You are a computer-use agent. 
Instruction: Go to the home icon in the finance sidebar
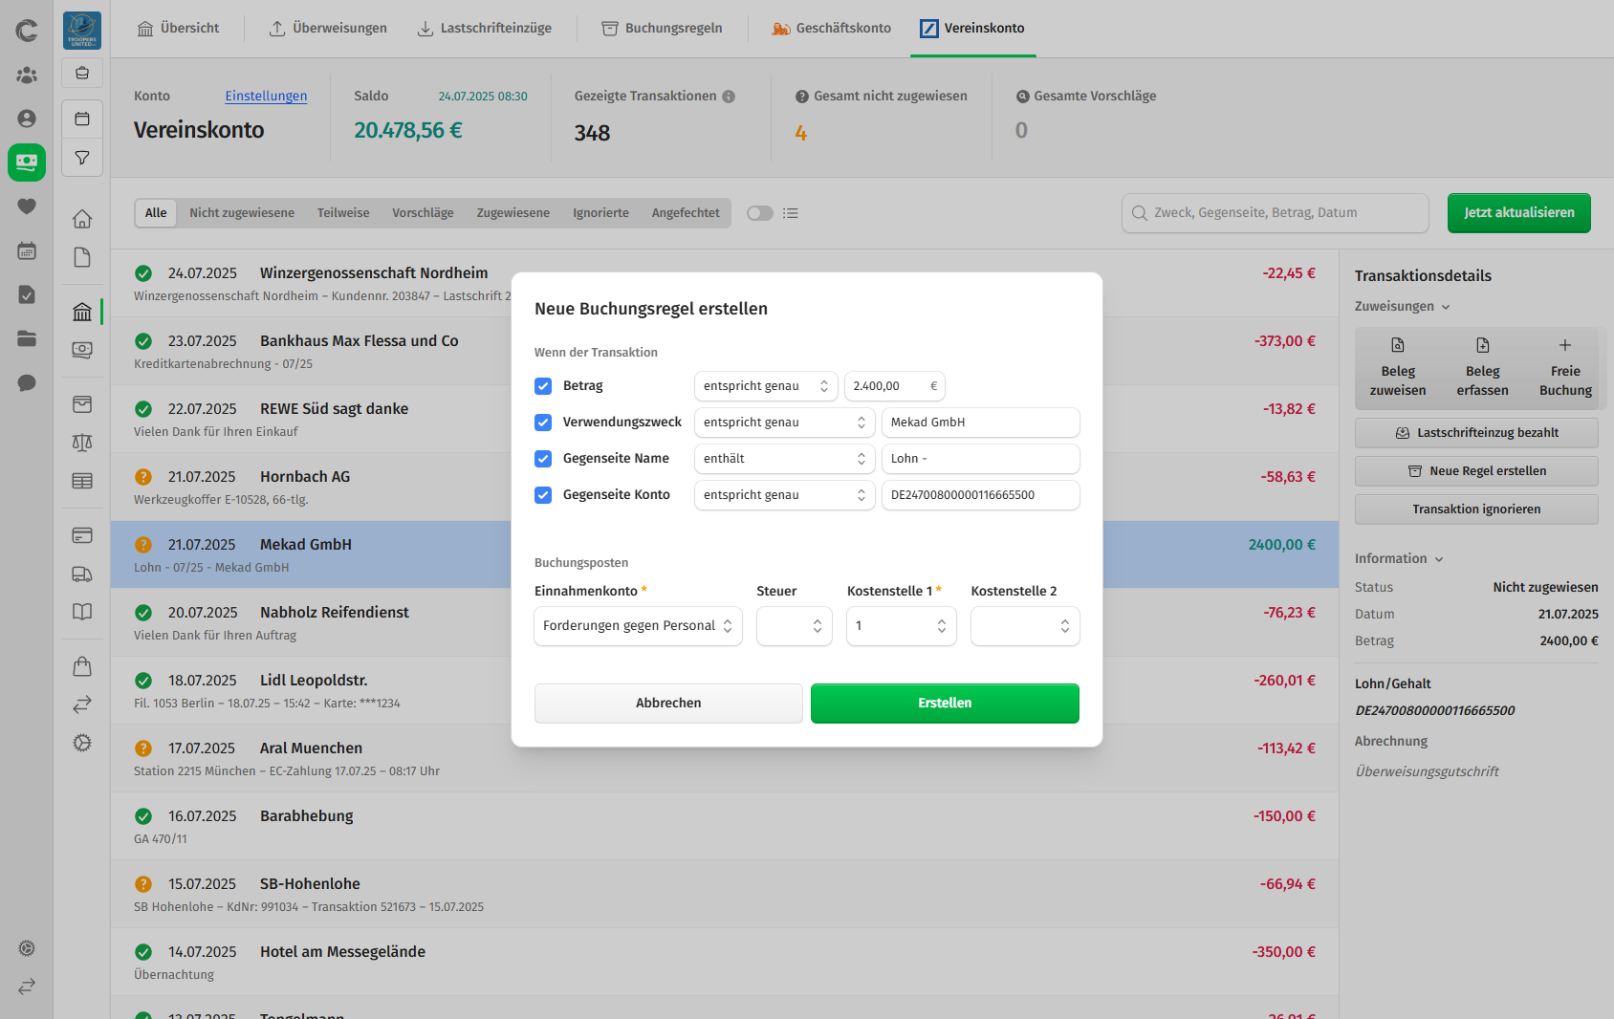[x=82, y=219]
